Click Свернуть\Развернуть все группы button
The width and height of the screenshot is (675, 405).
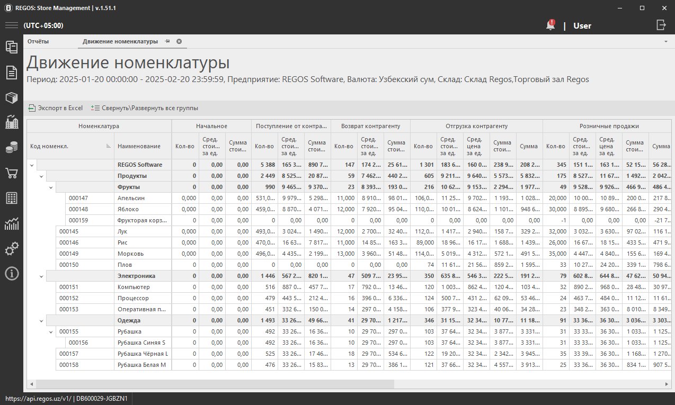(x=145, y=108)
